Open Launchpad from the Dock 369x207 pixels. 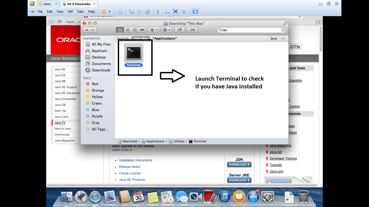pos(81,196)
